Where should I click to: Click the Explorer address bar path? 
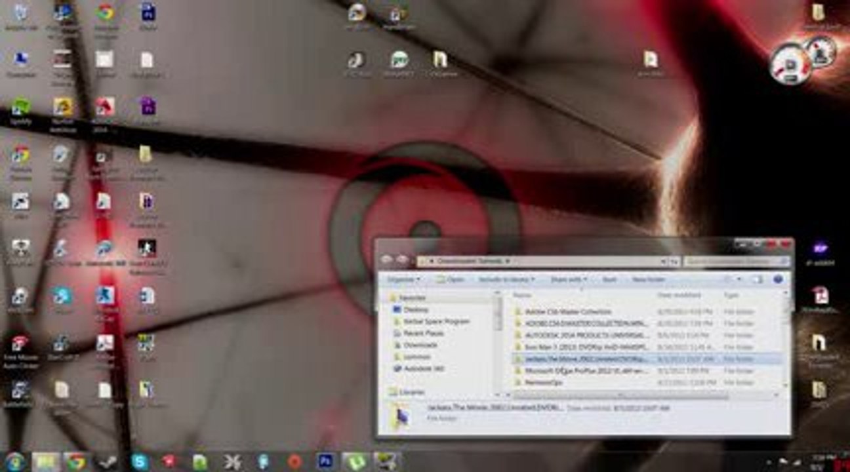tap(542, 261)
